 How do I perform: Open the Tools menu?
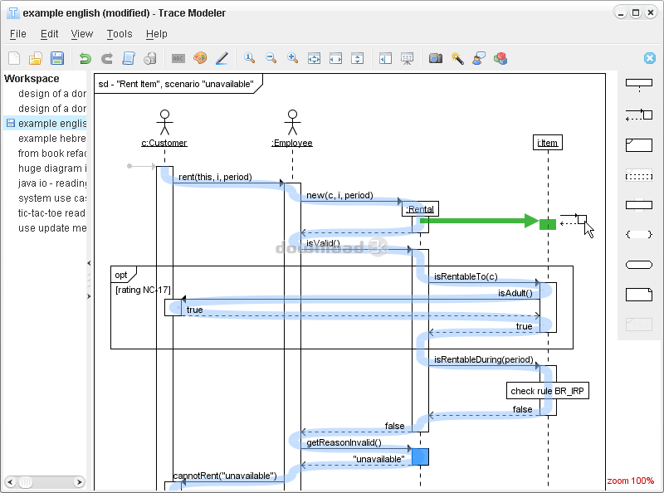click(x=120, y=34)
